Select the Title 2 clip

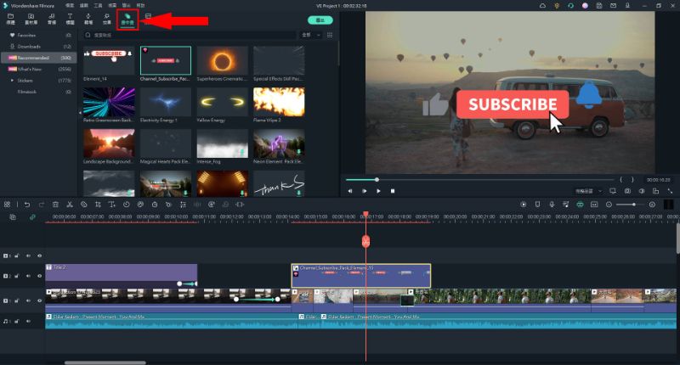tap(122, 275)
